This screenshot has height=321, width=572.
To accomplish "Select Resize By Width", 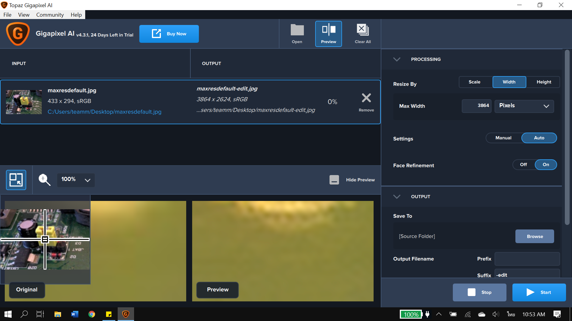I will point(509,82).
